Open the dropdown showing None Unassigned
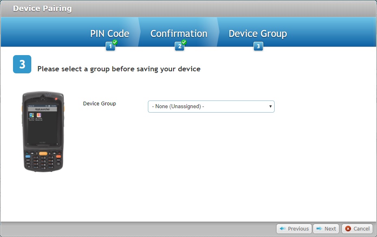Viewport: 377px width, 237px height. click(x=211, y=106)
